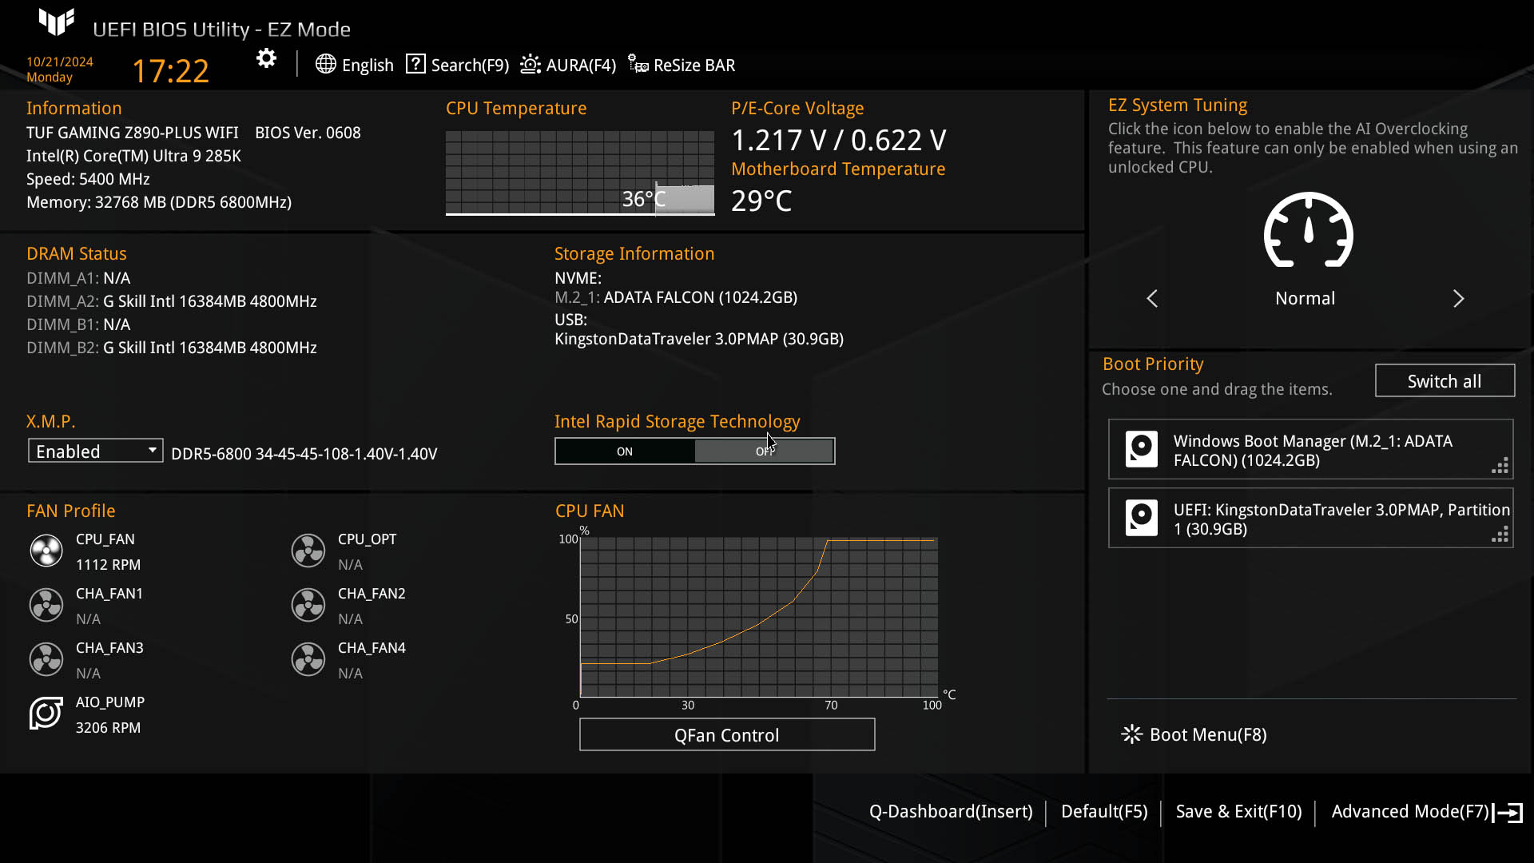Click KingstonDataTraveler USB storage entry

pyautogui.click(x=699, y=339)
